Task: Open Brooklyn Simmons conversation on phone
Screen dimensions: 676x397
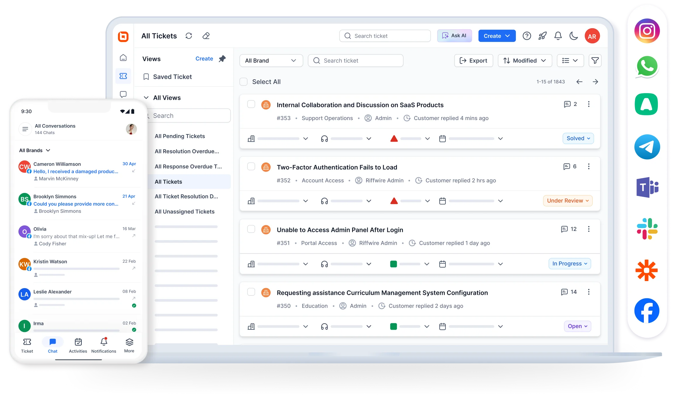Action: (78, 204)
